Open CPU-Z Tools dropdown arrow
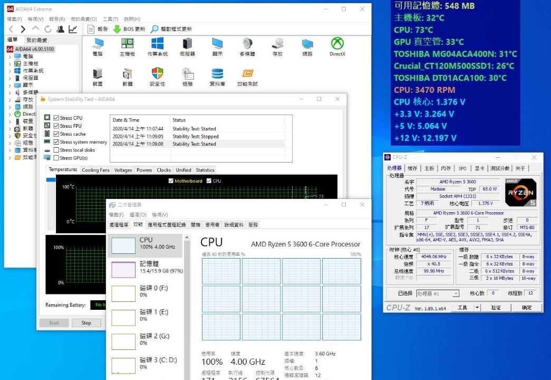 click(x=477, y=308)
